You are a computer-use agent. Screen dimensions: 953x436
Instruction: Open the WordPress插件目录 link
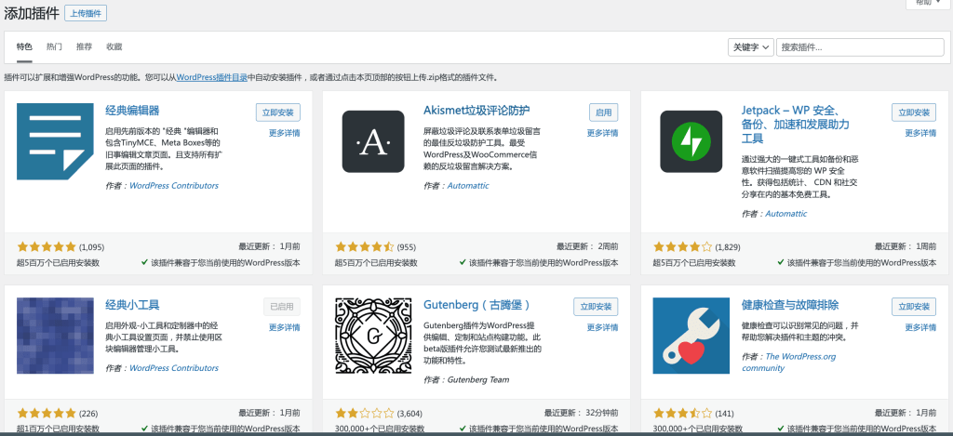(211, 78)
